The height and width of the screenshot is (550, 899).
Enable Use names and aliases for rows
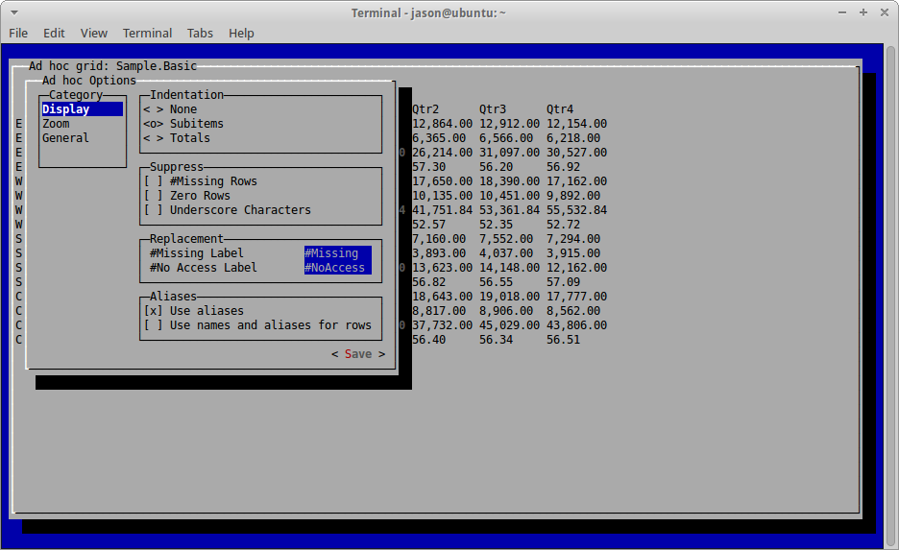click(x=257, y=324)
